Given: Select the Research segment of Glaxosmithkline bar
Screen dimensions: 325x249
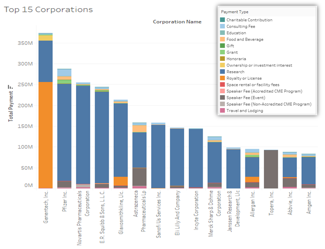Looking at the screenshot, I should [x=121, y=140].
